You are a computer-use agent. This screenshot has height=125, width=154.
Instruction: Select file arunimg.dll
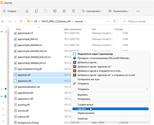(x=24, y=105)
